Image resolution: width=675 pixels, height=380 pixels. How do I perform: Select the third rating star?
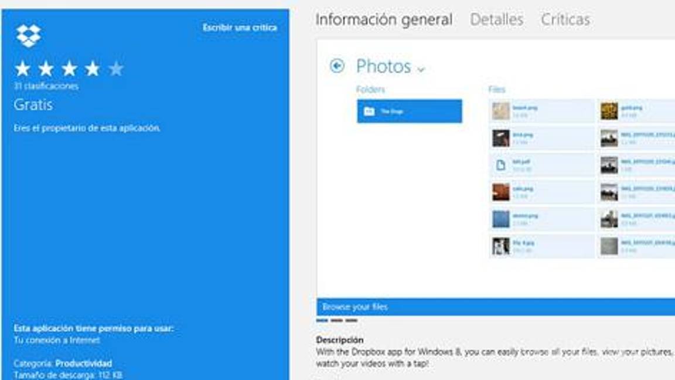(69, 69)
